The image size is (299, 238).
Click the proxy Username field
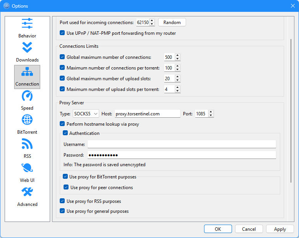[x=182, y=144]
